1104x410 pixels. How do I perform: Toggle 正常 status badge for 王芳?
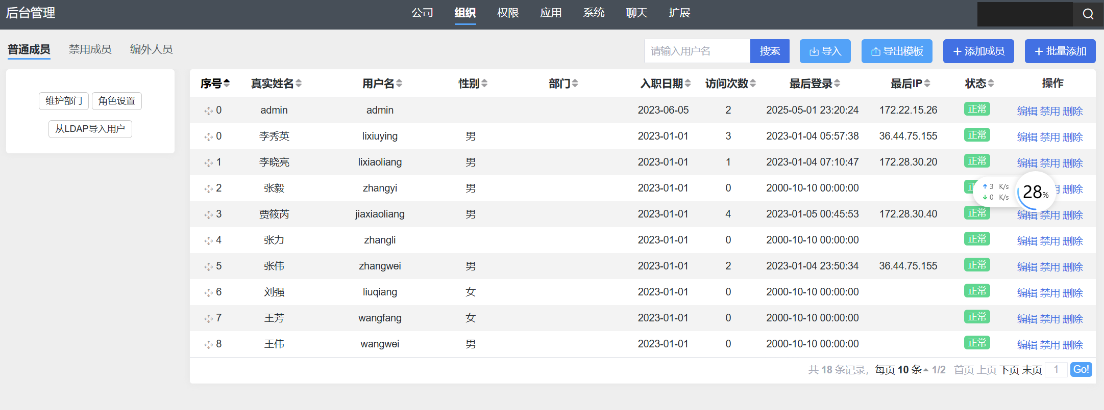click(x=977, y=317)
